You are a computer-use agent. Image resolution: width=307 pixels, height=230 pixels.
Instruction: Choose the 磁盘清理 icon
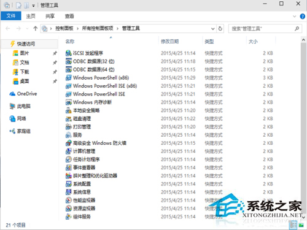tap(68, 118)
